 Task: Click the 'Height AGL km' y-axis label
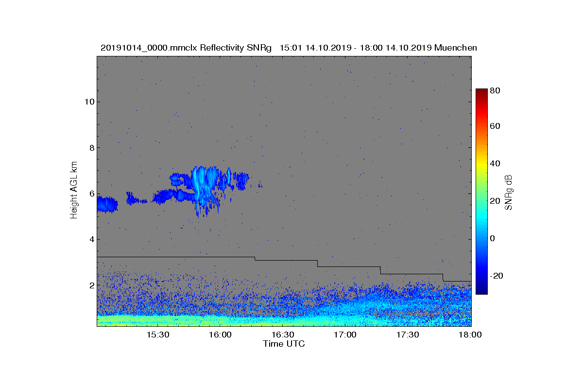[74, 190]
